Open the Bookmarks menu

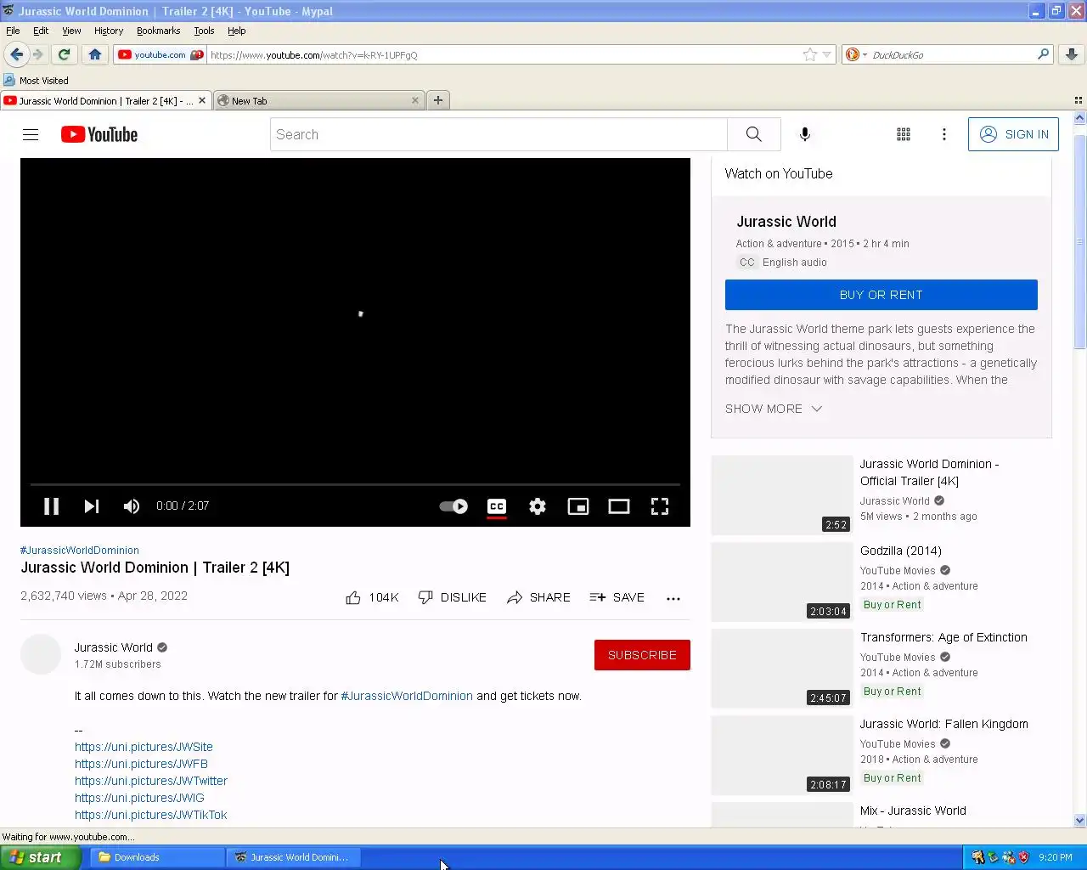[x=158, y=31]
